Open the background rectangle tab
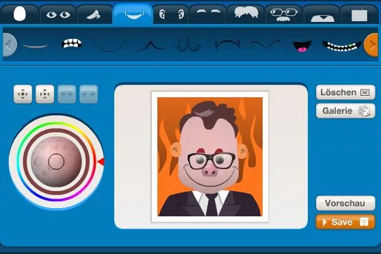The height and width of the screenshot is (254, 381). (359, 15)
